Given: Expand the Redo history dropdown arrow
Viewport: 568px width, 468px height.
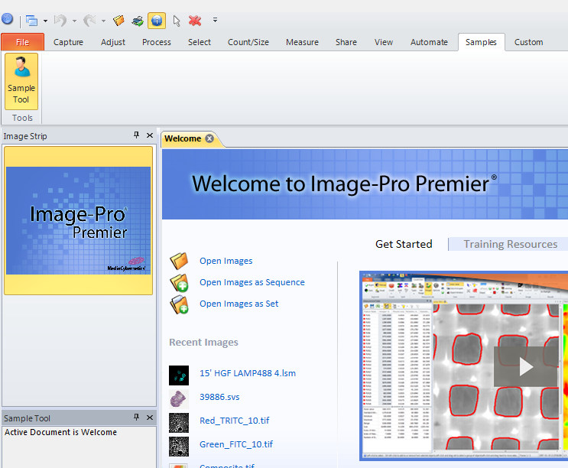Looking at the screenshot, I should pos(103,21).
